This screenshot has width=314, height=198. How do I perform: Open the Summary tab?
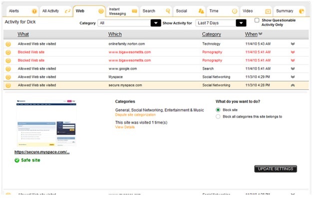point(289,11)
